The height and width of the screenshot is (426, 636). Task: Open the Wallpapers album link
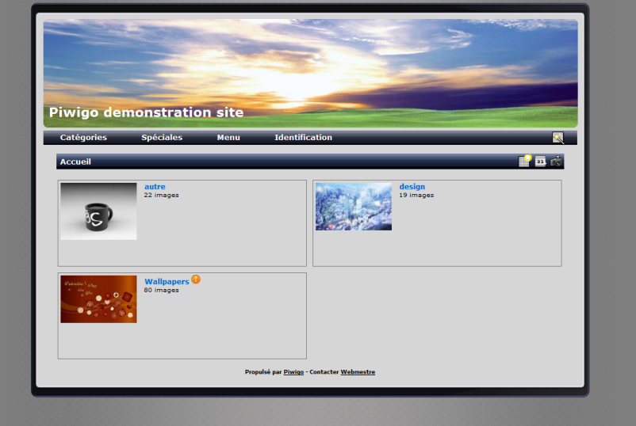pyautogui.click(x=167, y=281)
